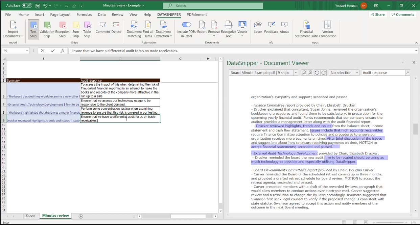Choose the Validation Snip tool
This screenshot has width=420, height=225.
(x=47, y=29)
